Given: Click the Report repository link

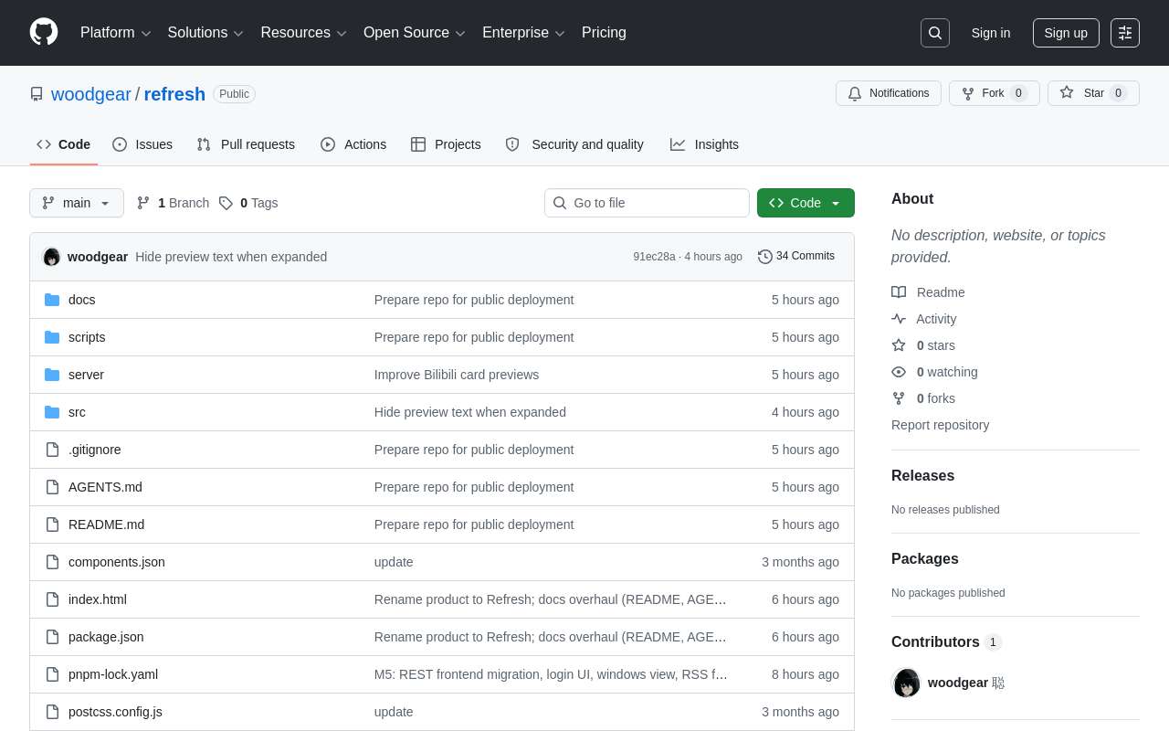Looking at the screenshot, I should [x=940, y=425].
